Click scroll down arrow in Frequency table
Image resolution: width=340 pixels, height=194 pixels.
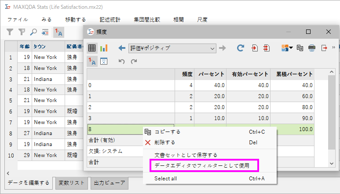click(332, 164)
